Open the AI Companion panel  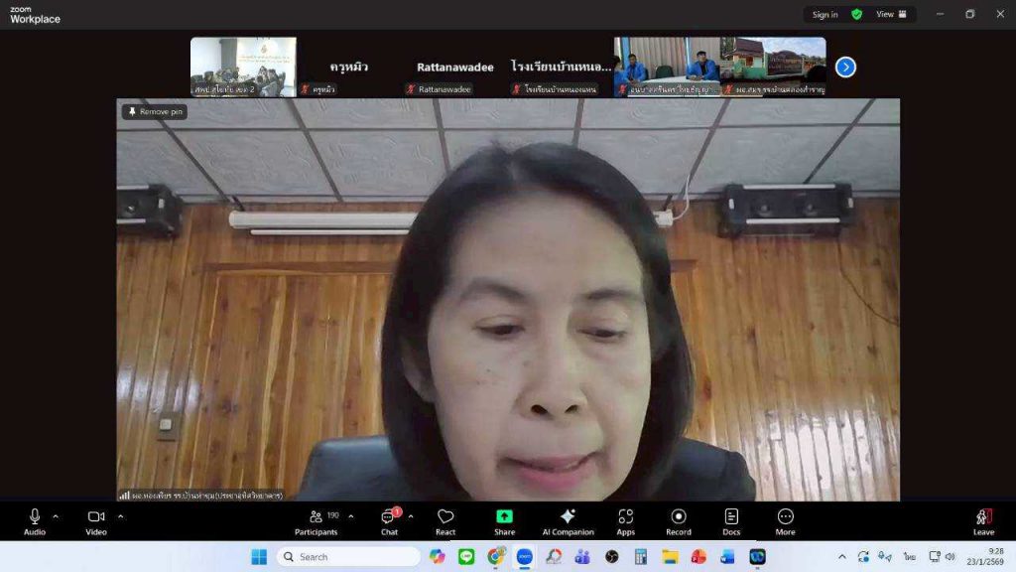tap(568, 521)
